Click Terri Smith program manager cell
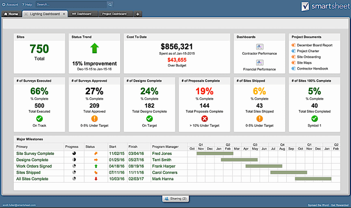 click(162, 160)
